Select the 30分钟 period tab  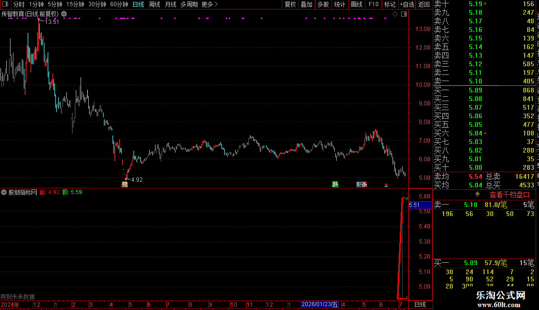(97, 4)
